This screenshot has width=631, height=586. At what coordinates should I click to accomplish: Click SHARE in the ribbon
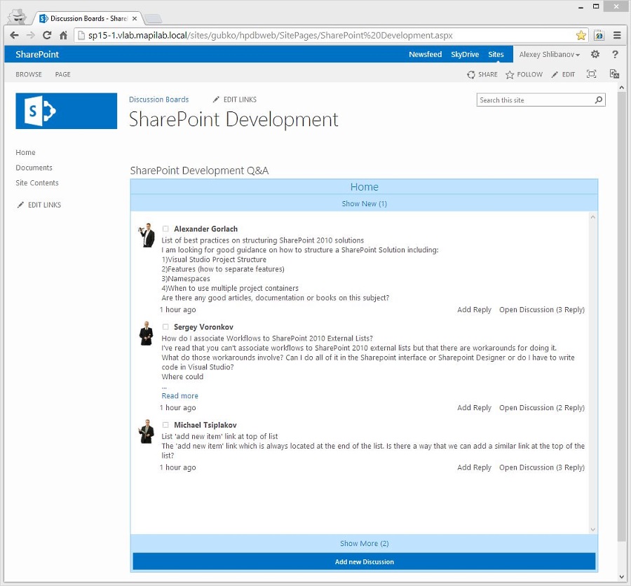(x=482, y=74)
